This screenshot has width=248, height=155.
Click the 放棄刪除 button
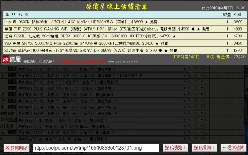[x=17, y=148]
